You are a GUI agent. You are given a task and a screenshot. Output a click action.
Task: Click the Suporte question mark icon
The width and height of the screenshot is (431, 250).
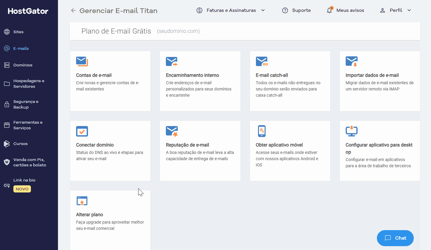285,10
